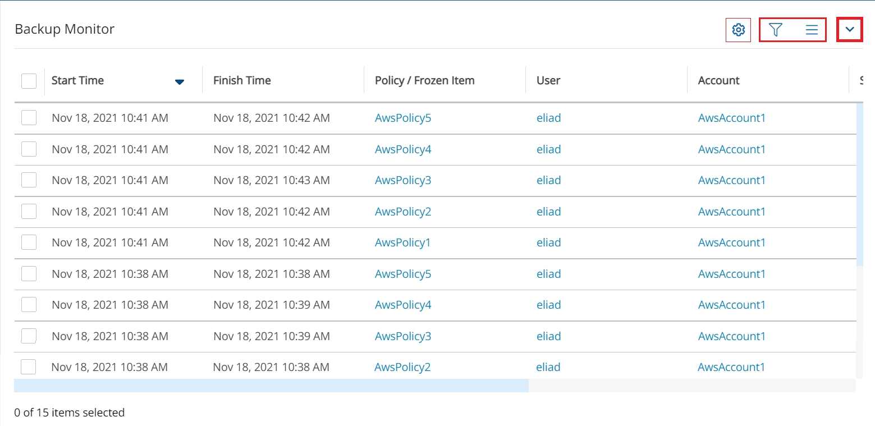Image resolution: width=875 pixels, height=426 pixels.
Task: Select checkbox for first AwsPolicy1 row
Action: [x=29, y=242]
